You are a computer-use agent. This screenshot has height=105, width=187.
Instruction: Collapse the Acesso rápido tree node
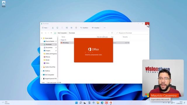click(x=41, y=38)
